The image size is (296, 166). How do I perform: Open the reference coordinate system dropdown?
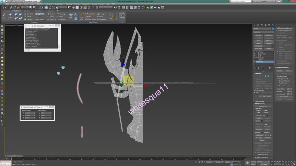click(63, 7)
